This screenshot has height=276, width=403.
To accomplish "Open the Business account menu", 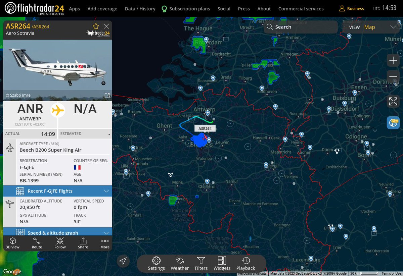I will tap(352, 9).
